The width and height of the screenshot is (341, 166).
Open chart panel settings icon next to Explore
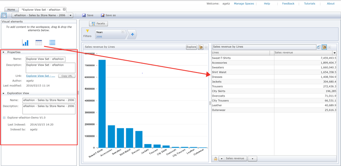point(200,47)
